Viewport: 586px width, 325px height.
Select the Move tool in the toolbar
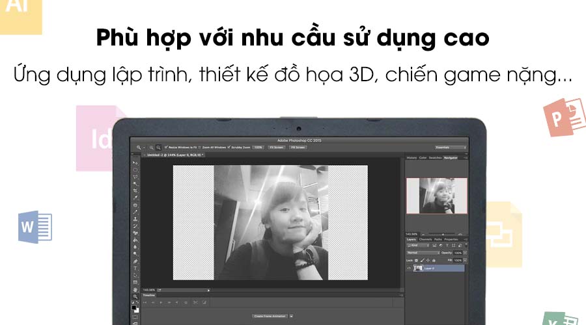point(135,163)
